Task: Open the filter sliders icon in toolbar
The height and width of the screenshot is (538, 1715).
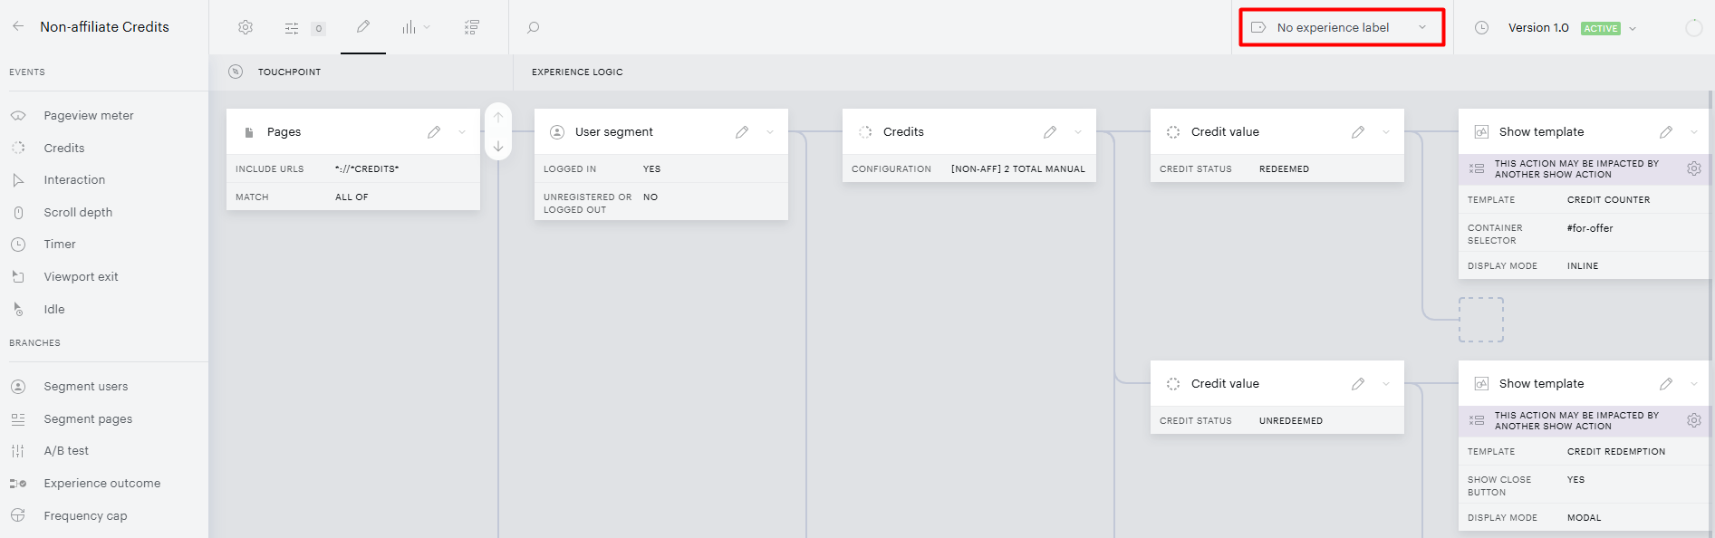Action: [x=292, y=28]
